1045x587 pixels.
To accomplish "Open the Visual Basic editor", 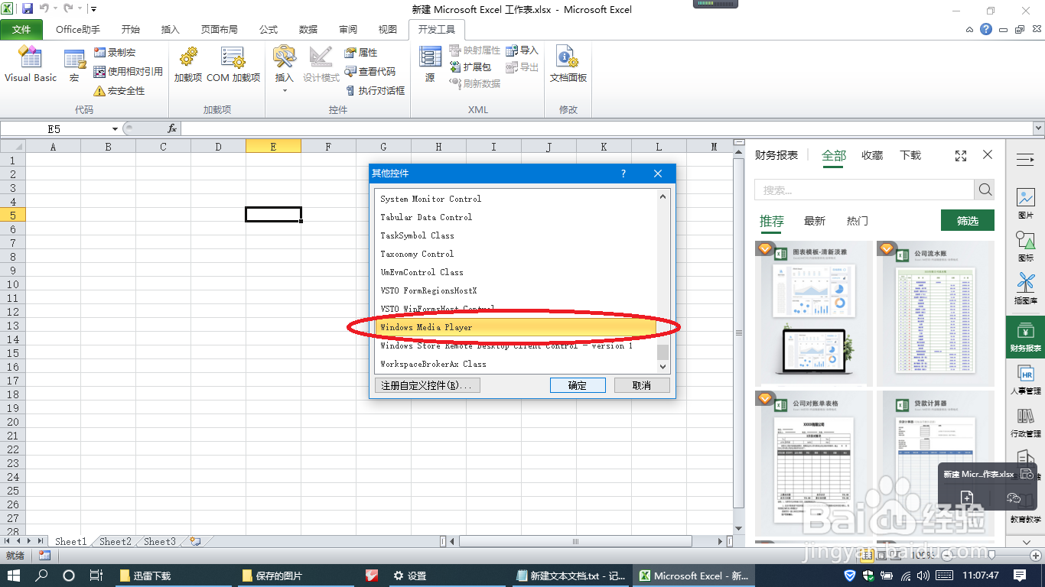I will click(x=31, y=64).
